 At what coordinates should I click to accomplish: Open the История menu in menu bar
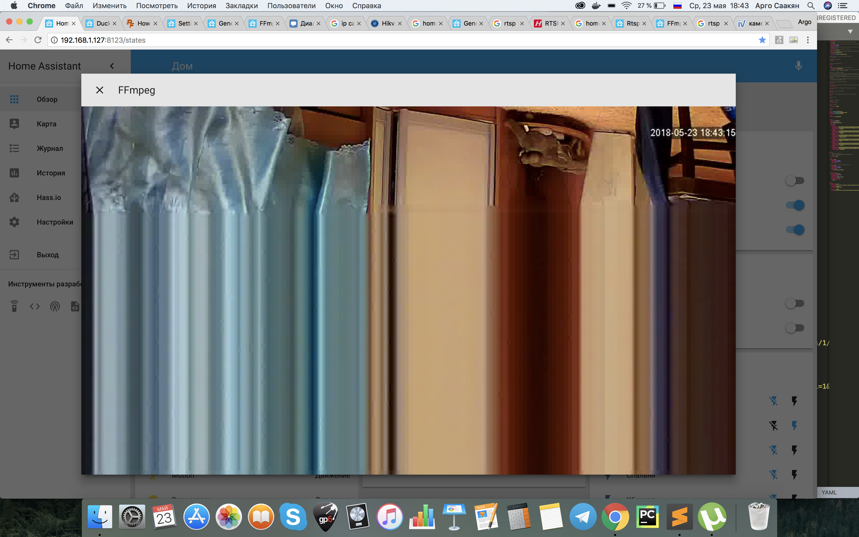tap(201, 6)
